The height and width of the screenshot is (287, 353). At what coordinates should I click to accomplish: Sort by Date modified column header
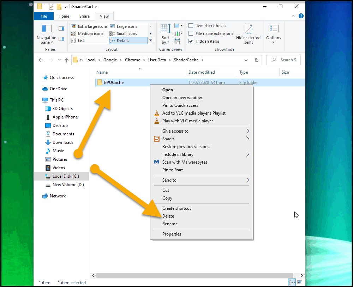[x=211, y=72]
